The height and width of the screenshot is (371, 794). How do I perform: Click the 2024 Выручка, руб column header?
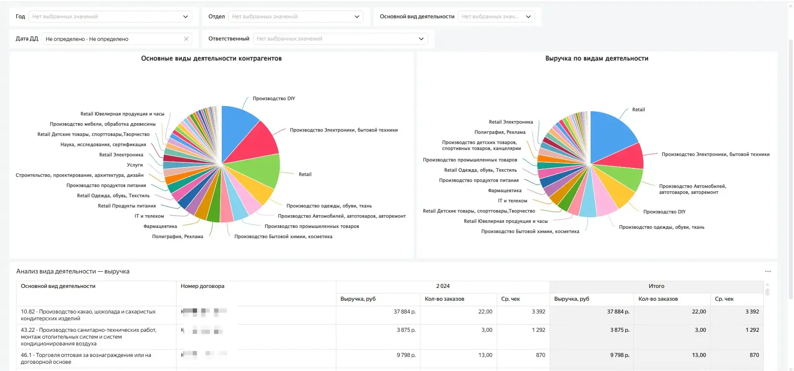pyautogui.click(x=358, y=299)
